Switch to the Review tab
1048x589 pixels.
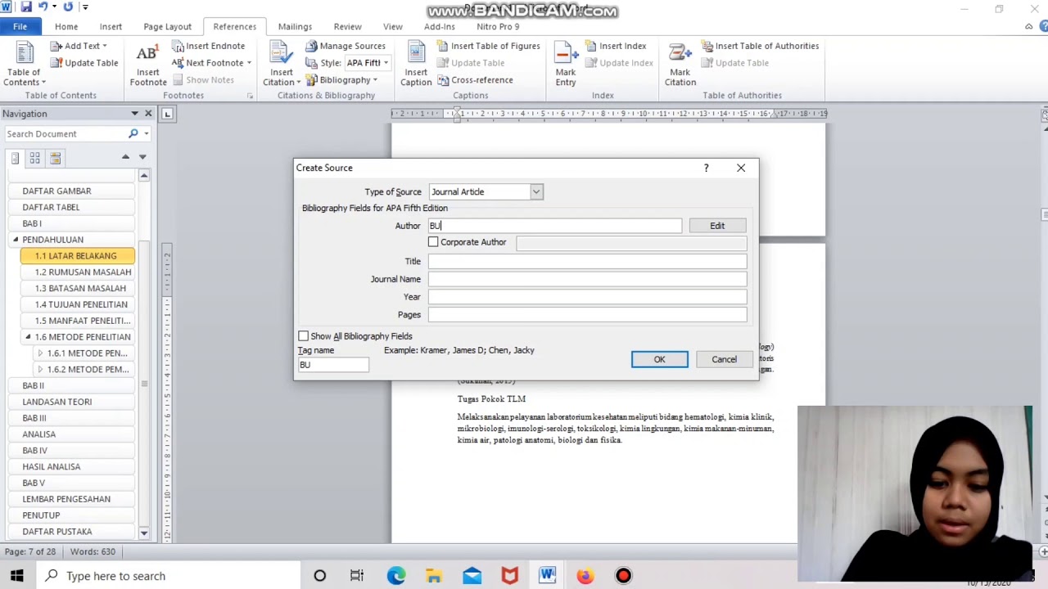(x=347, y=26)
